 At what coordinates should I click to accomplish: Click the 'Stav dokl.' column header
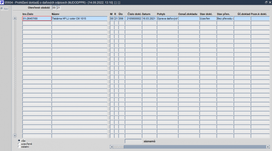pos(206,14)
